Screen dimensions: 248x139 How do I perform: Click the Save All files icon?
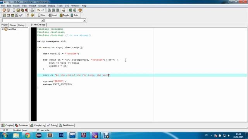[22, 10]
